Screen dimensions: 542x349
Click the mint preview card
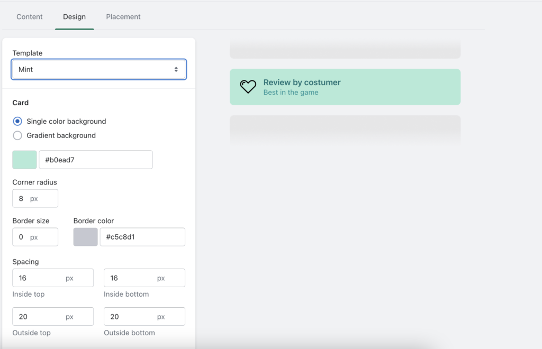click(397, 87)
